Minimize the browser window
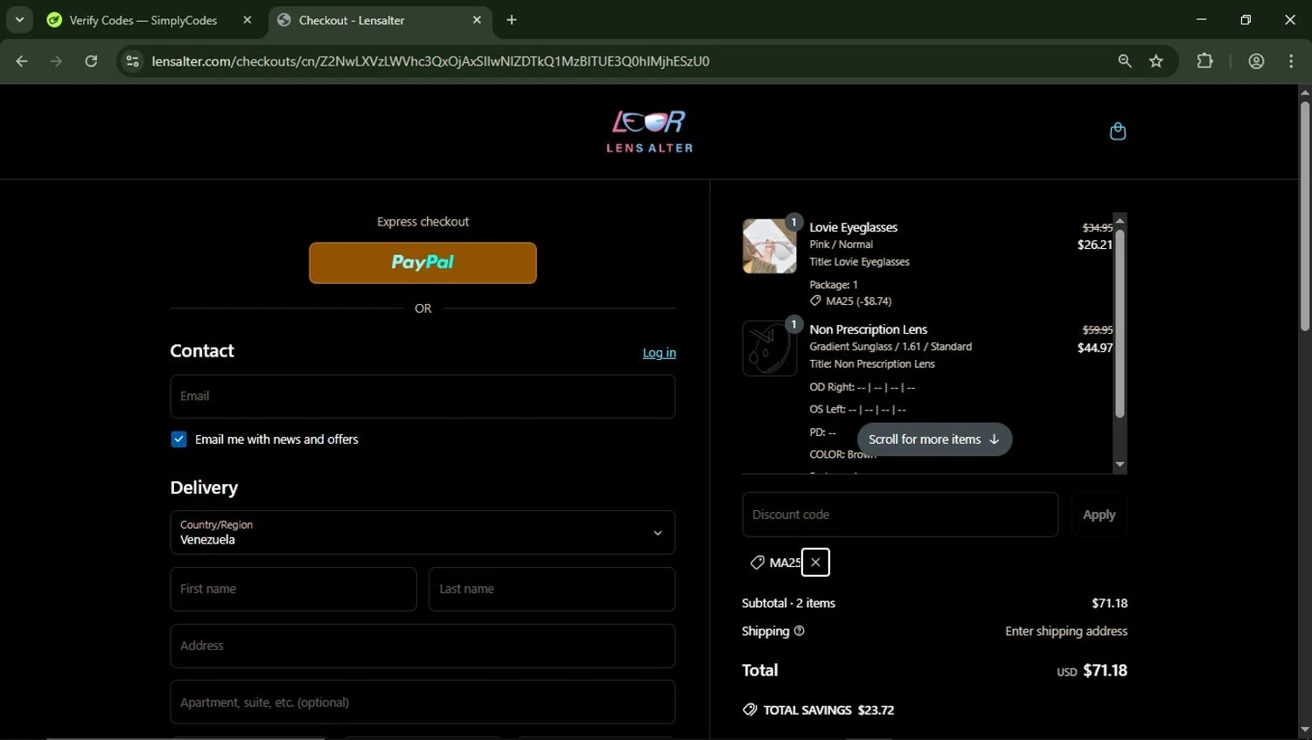Image resolution: width=1312 pixels, height=740 pixels. pos(1201,19)
